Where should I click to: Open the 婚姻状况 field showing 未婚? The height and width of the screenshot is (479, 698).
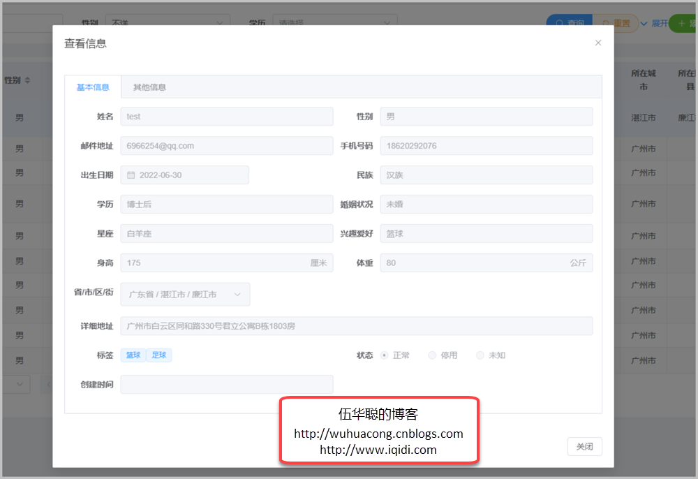[486, 205]
